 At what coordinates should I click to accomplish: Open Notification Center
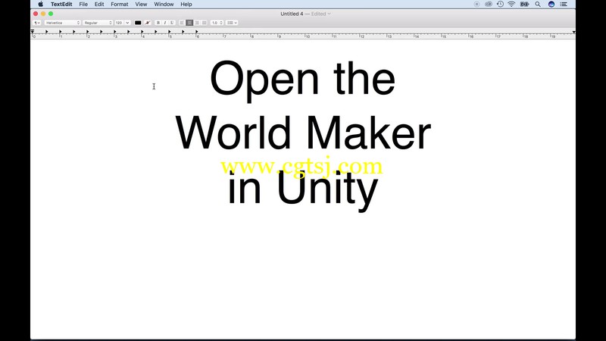point(564,5)
